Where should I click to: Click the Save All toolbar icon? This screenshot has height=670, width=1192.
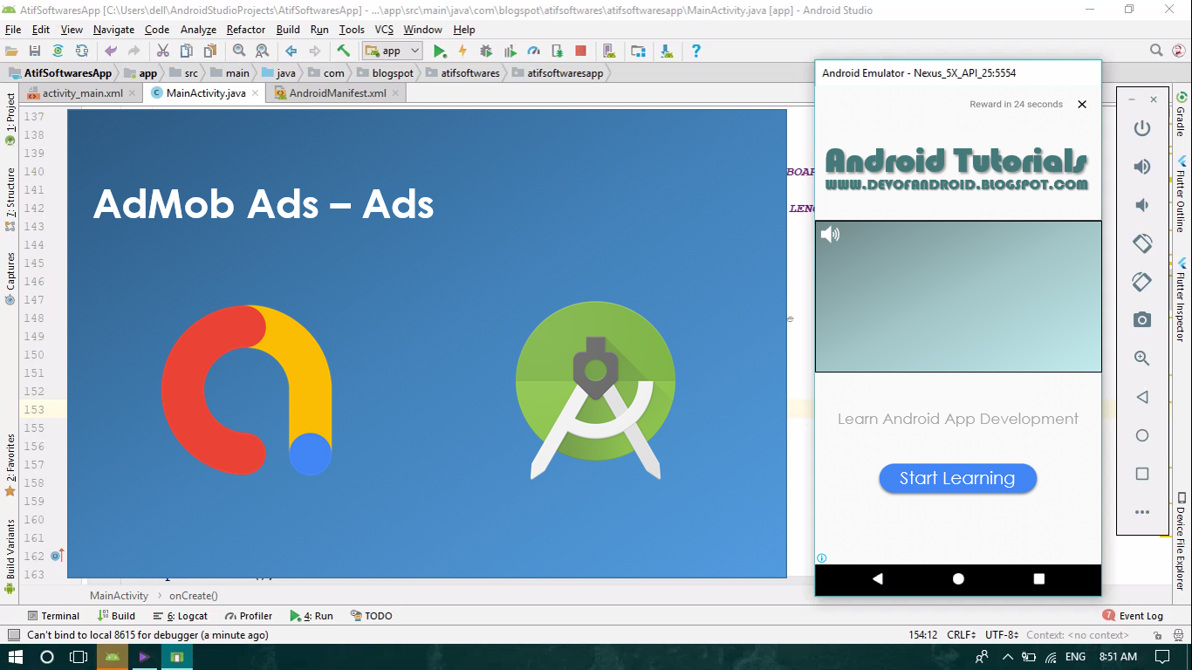click(35, 51)
